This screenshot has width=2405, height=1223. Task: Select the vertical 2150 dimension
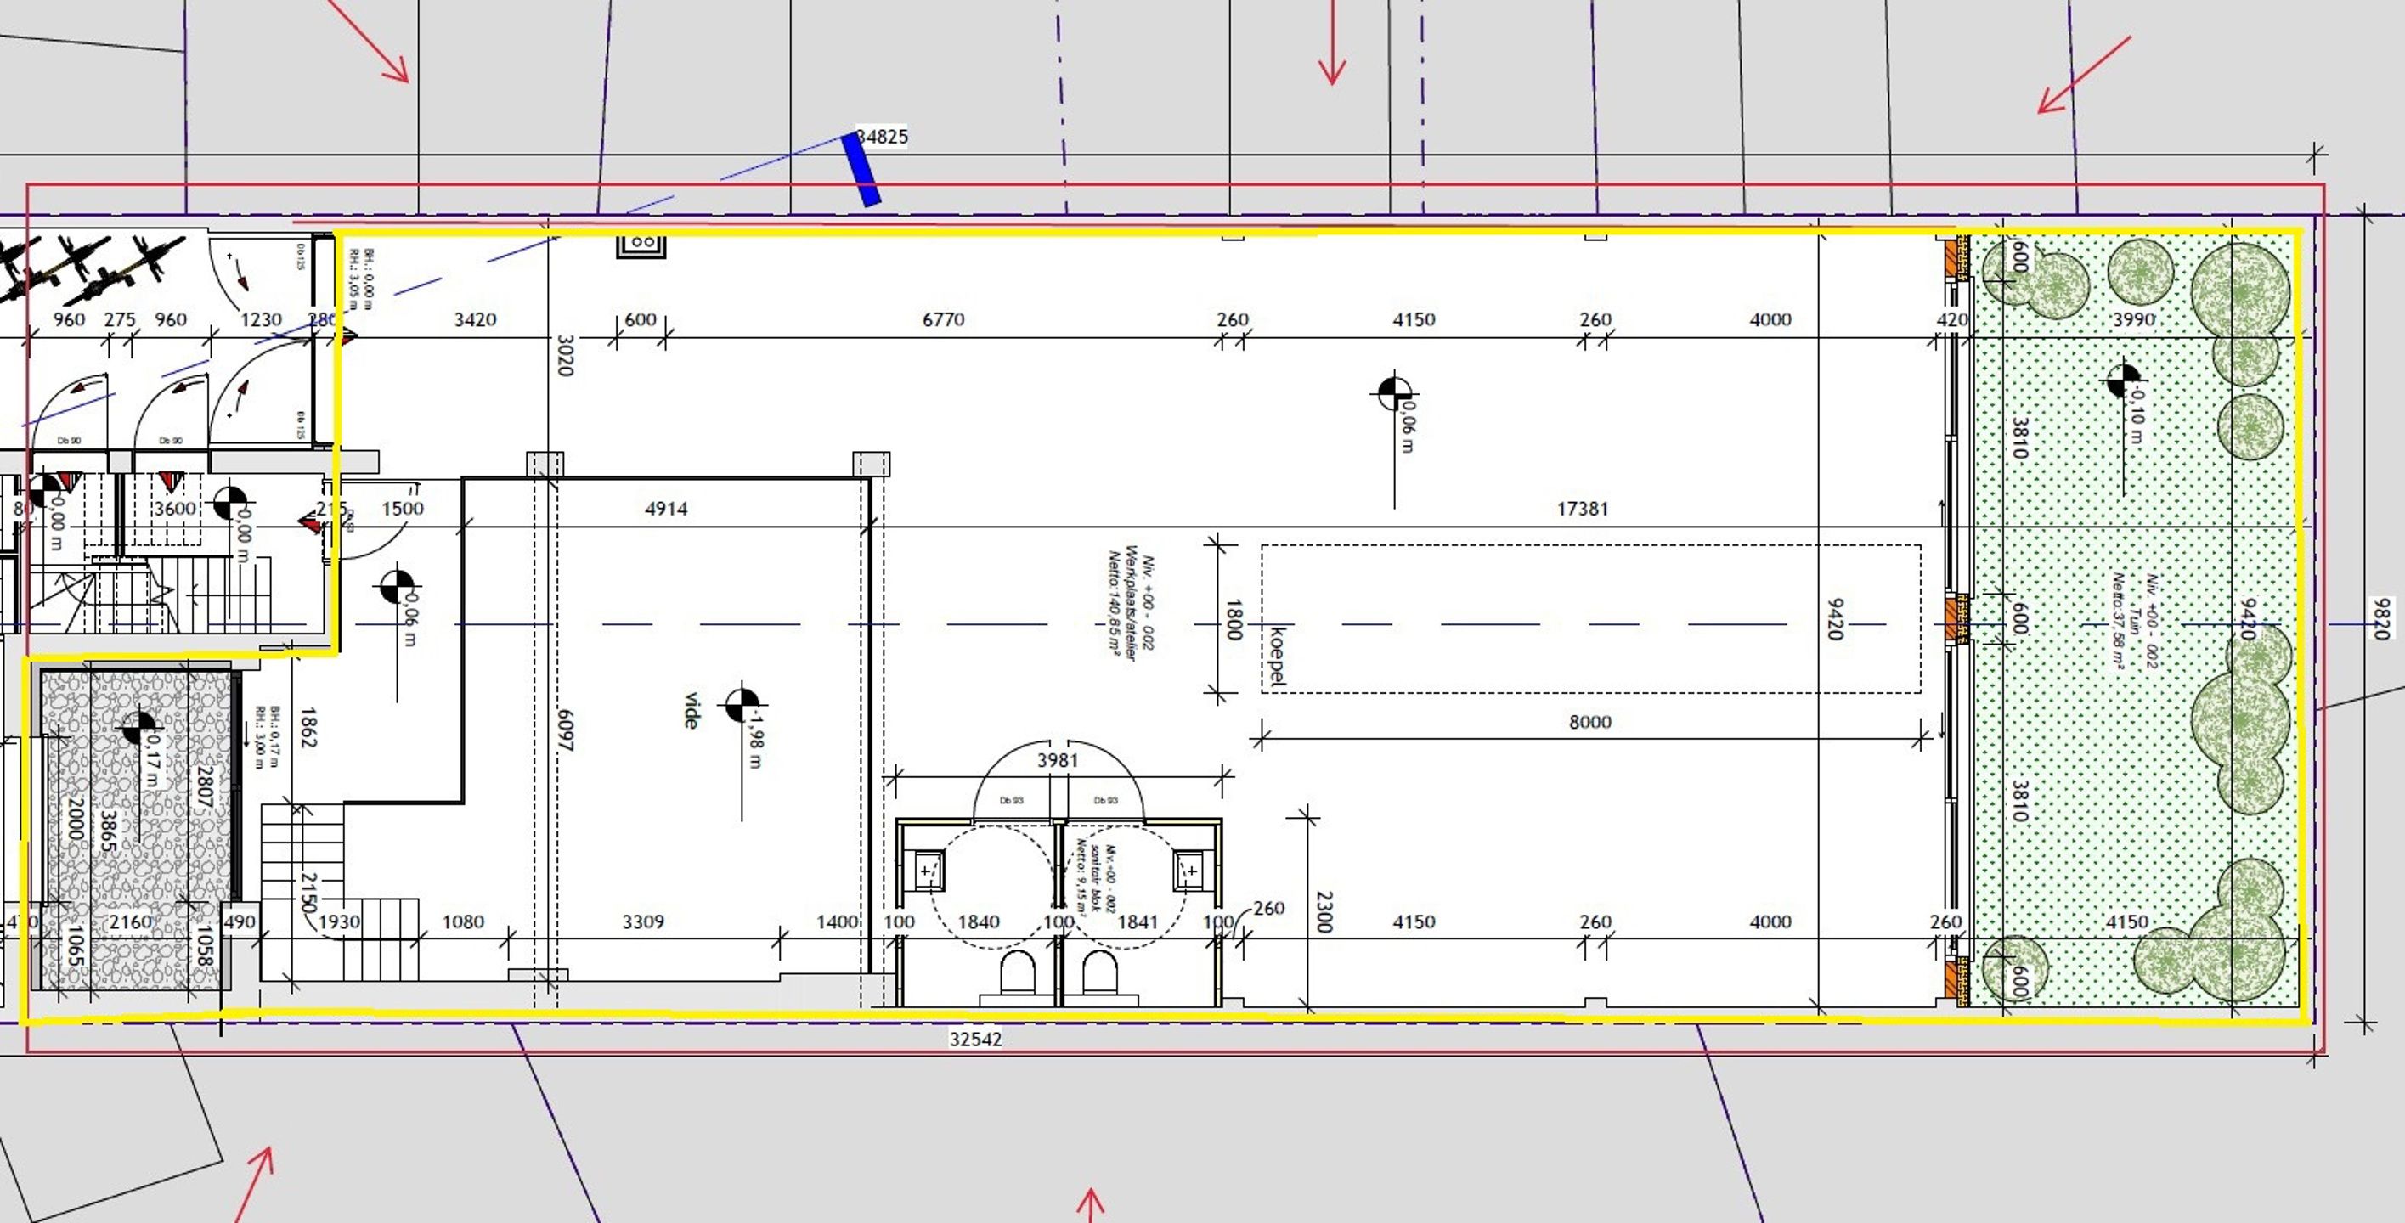tap(309, 894)
